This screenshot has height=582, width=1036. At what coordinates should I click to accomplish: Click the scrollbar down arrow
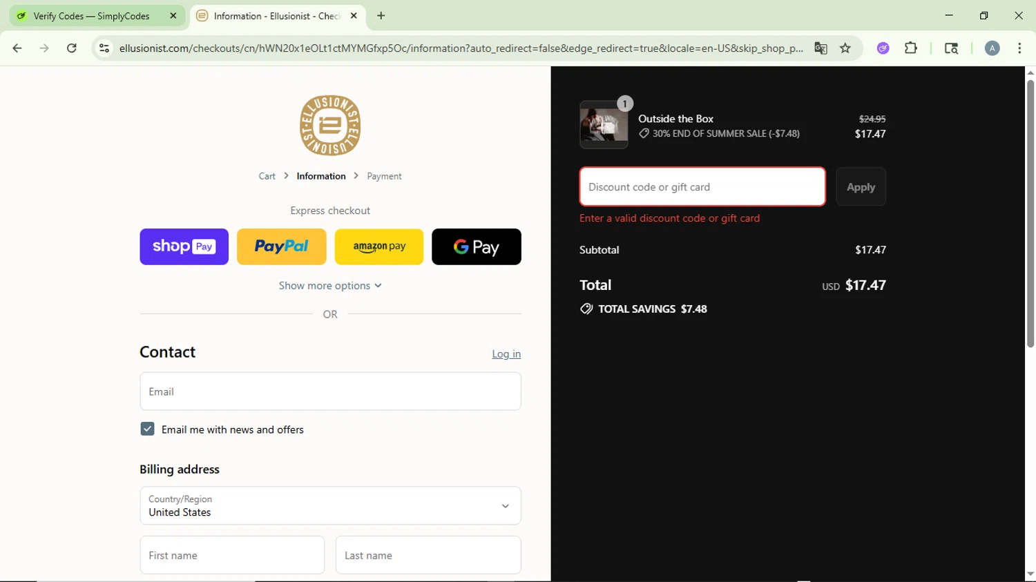1030,574
